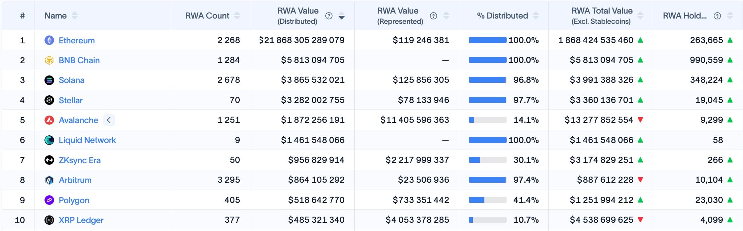Click the BNB Chain logo icon
743x231 pixels.
pyautogui.click(x=49, y=60)
